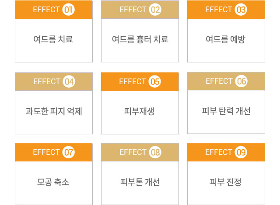Open the 모공 축소 card
The height and width of the screenshot is (205, 280).
click(x=53, y=182)
